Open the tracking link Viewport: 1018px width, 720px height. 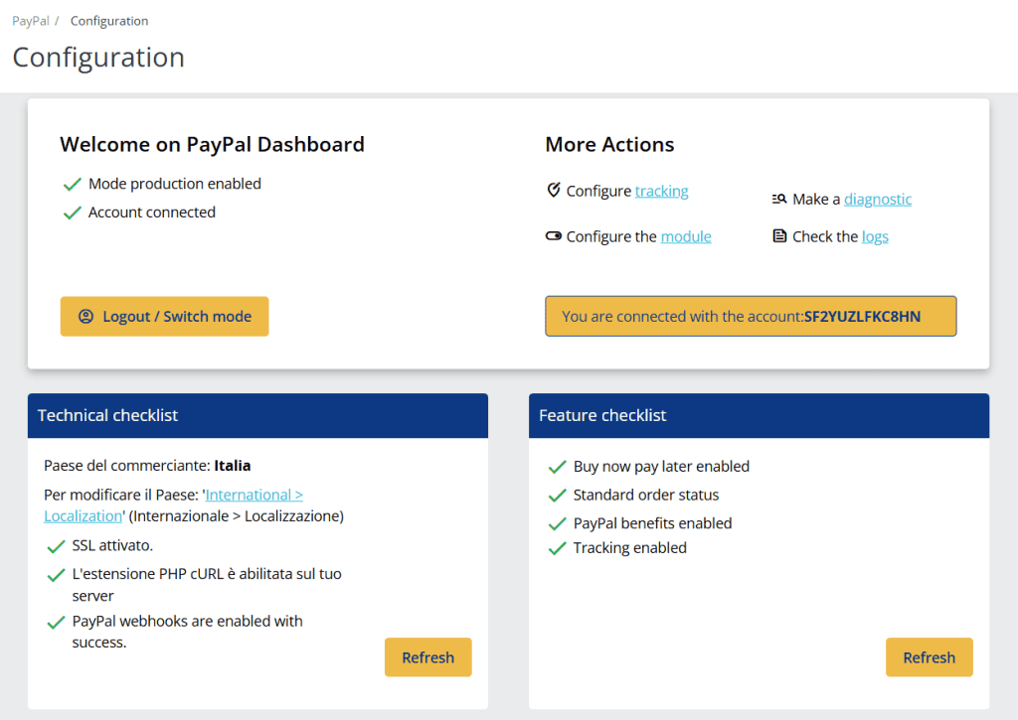[x=661, y=191]
